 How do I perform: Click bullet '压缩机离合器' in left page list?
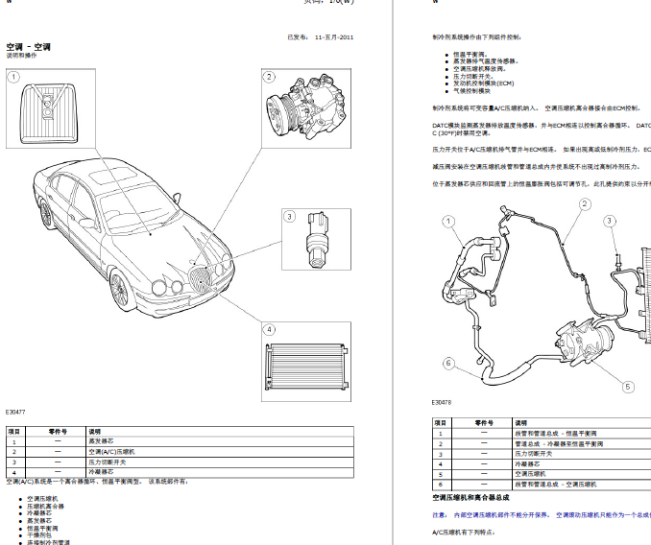tap(46, 507)
